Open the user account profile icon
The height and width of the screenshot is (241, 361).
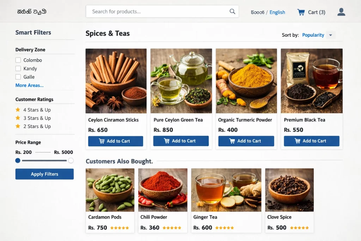click(341, 12)
